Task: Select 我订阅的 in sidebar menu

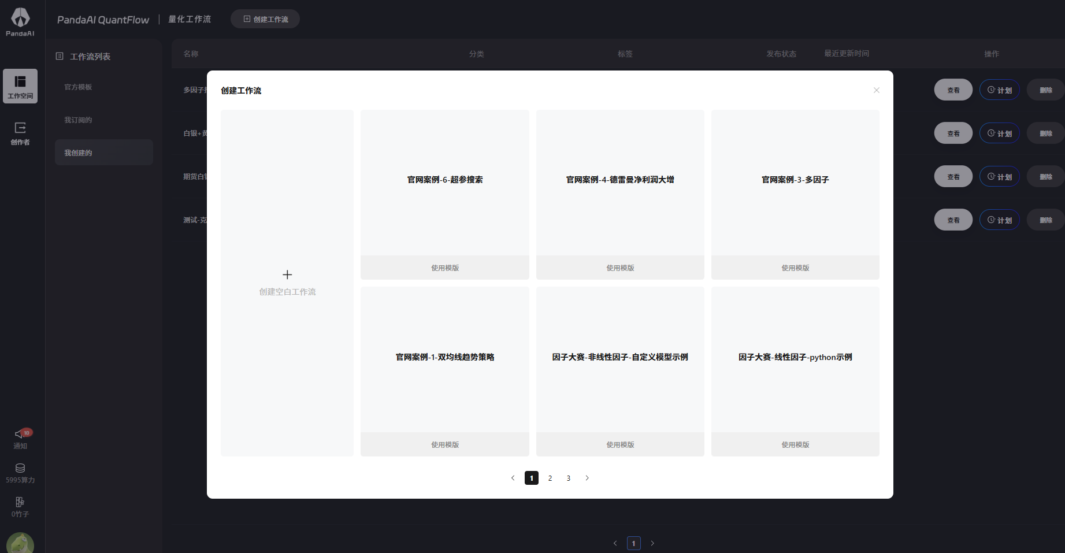Action: pos(78,120)
